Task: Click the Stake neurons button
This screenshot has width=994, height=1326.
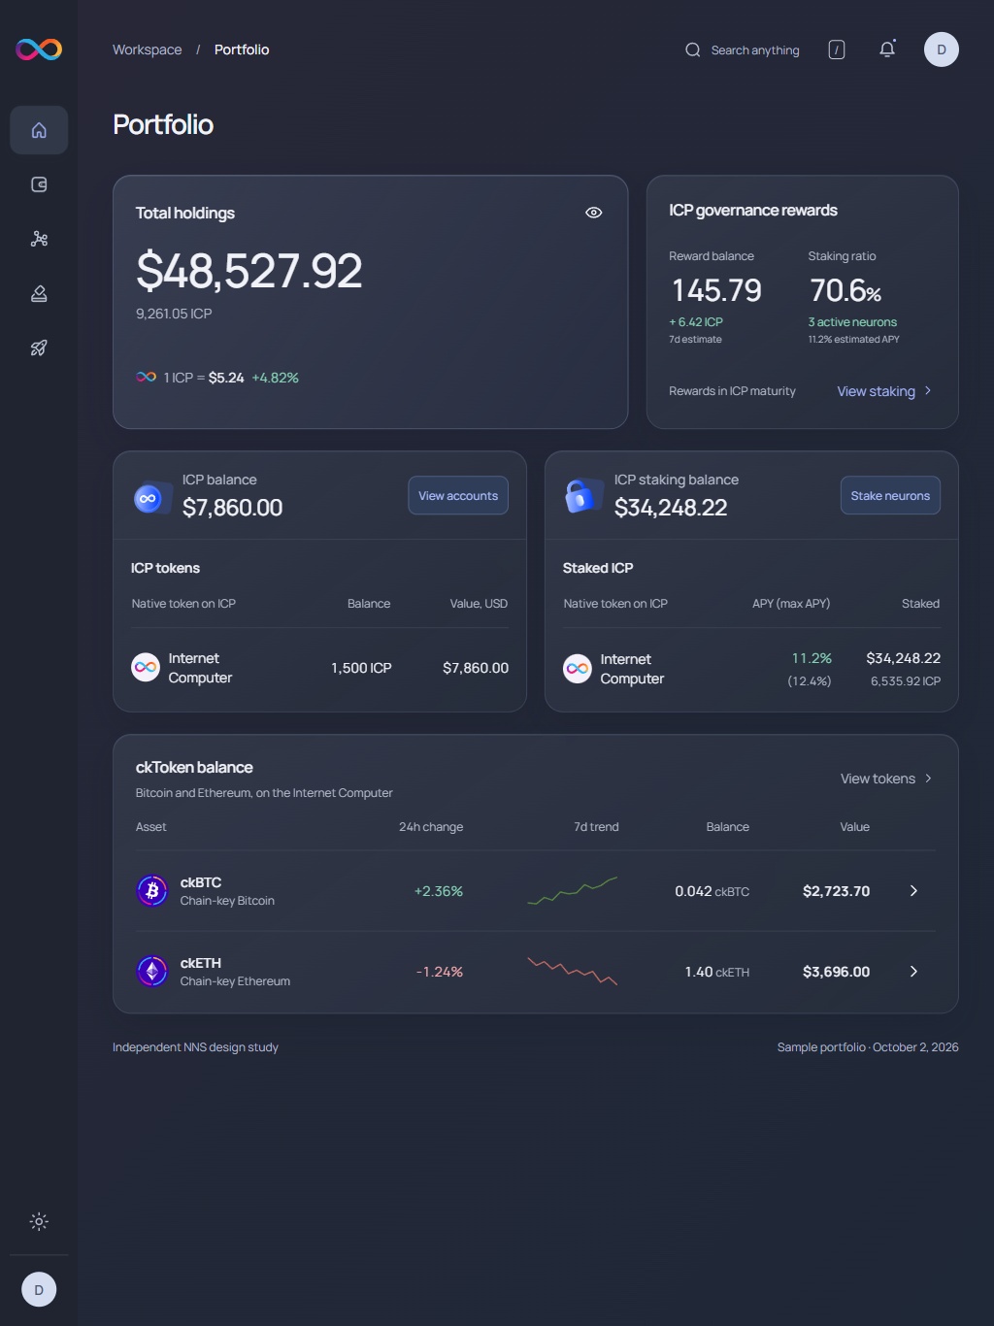Action: click(890, 495)
